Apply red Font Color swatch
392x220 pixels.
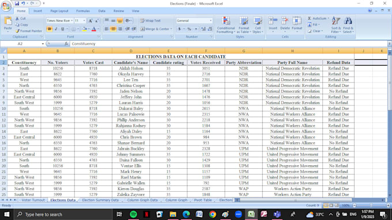point(94,29)
